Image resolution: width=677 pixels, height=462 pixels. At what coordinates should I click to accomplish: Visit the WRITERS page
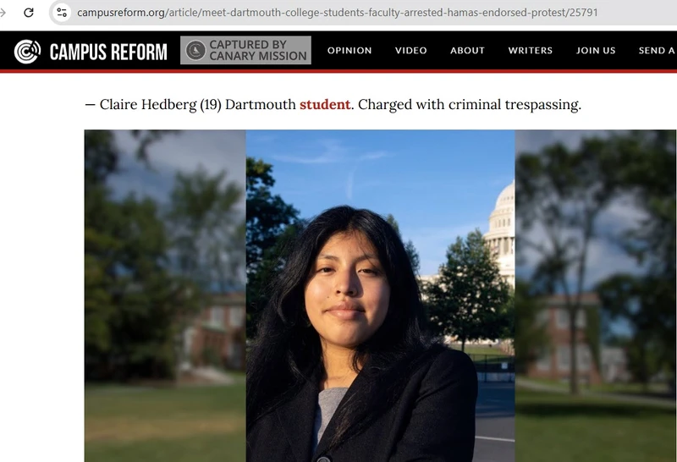(531, 51)
